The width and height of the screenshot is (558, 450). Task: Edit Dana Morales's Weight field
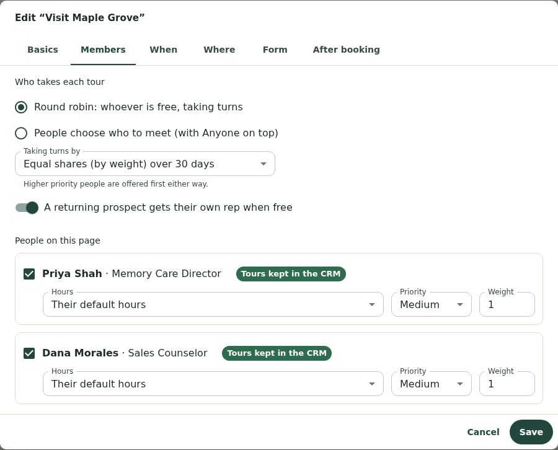pyautogui.click(x=507, y=384)
